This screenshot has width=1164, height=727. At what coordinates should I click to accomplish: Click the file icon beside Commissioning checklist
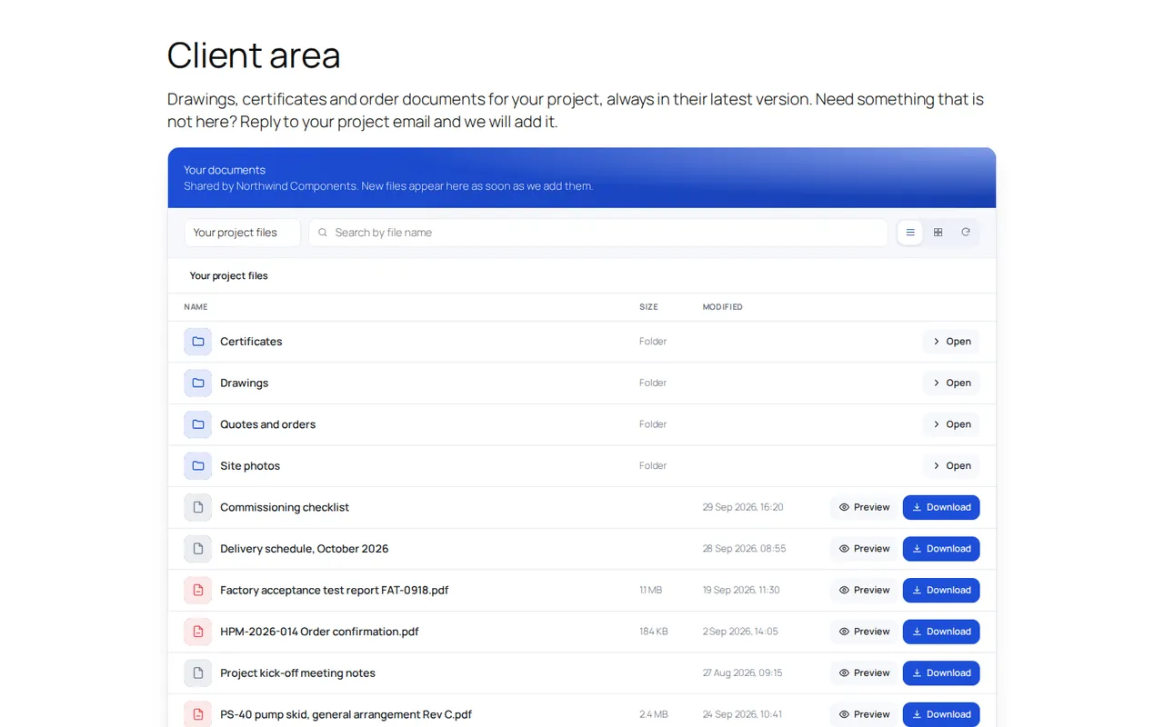point(198,507)
